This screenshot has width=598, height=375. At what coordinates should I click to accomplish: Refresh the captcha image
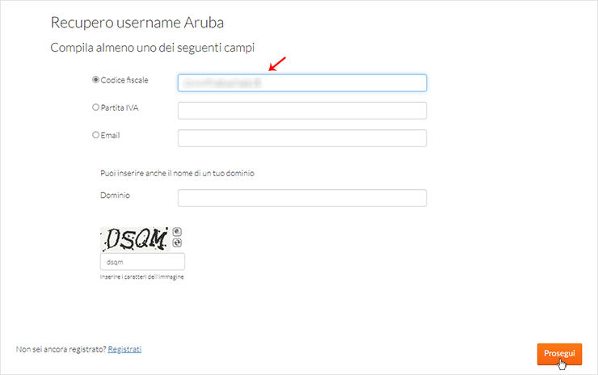(177, 243)
